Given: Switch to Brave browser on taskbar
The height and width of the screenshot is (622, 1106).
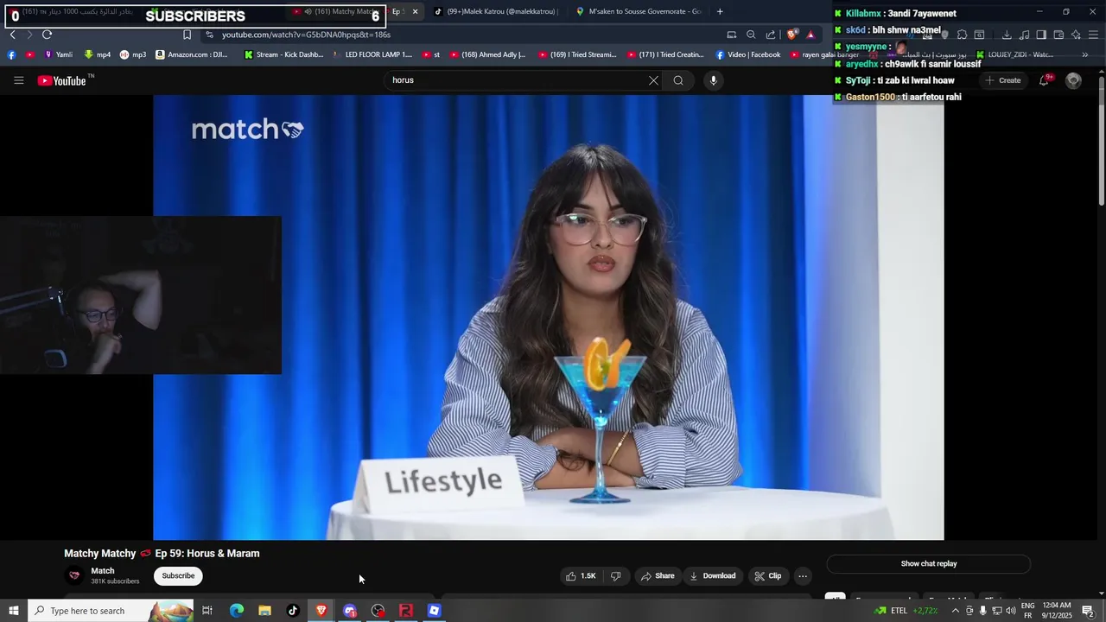Looking at the screenshot, I should point(321,611).
